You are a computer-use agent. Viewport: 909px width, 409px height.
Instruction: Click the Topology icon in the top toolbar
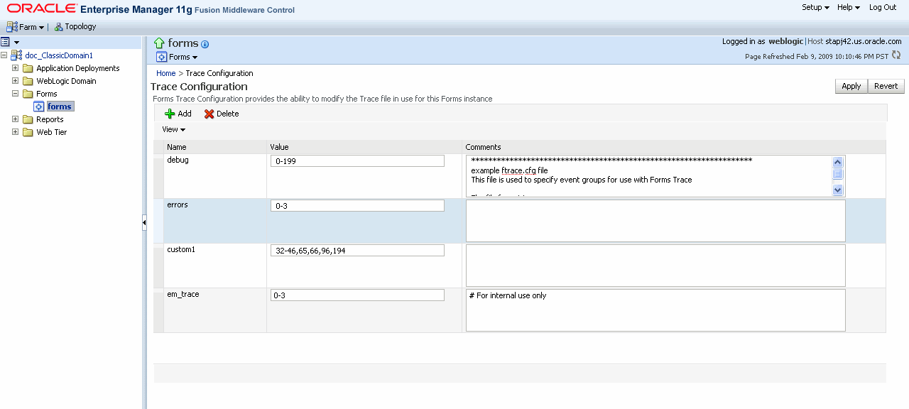coord(59,26)
